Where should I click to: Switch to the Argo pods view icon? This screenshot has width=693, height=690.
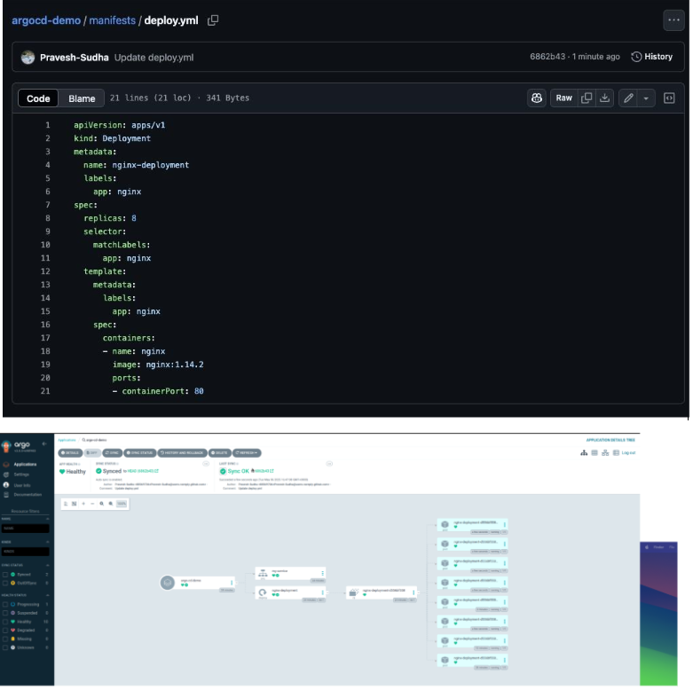[594, 453]
